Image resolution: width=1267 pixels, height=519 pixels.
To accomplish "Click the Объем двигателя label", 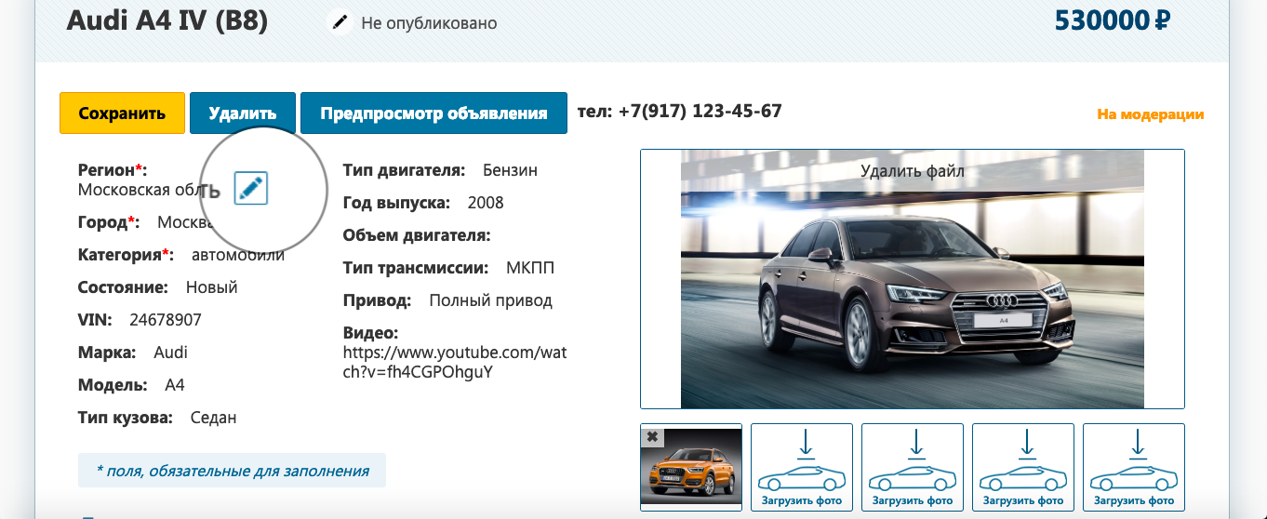I will [417, 235].
